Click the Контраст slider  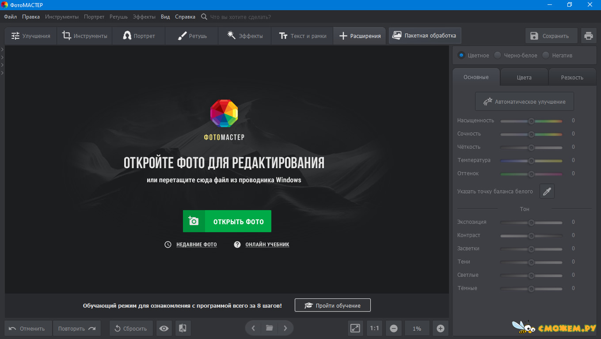(531, 235)
